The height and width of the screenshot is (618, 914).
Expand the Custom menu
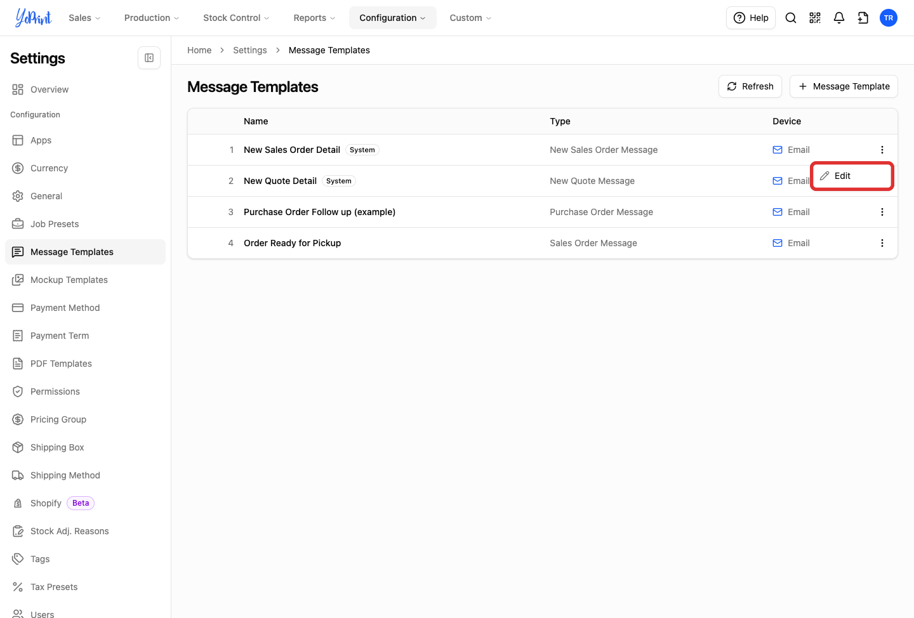click(x=470, y=18)
